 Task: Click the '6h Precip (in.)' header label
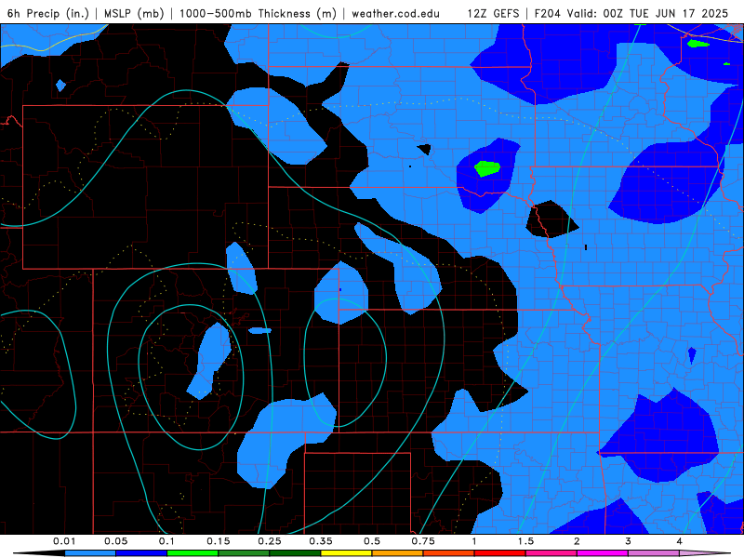(x=48, y=13)
